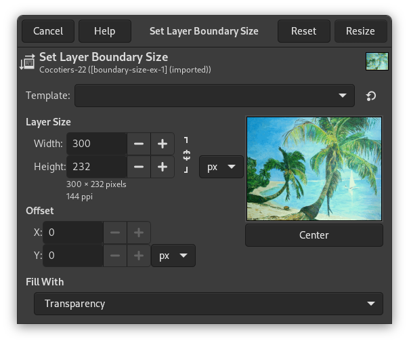Focus the X offset input field
Viewport: 409px width, 343px height.
point(72,233)
